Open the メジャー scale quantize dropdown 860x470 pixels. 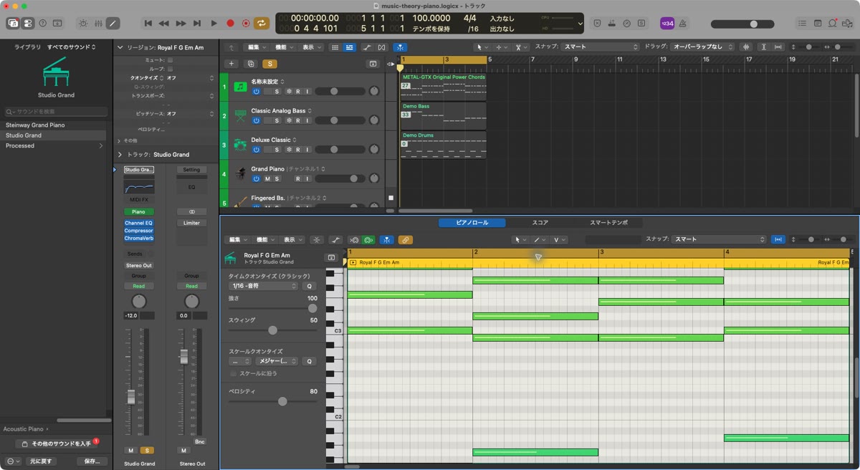click(x=277, y=362)
